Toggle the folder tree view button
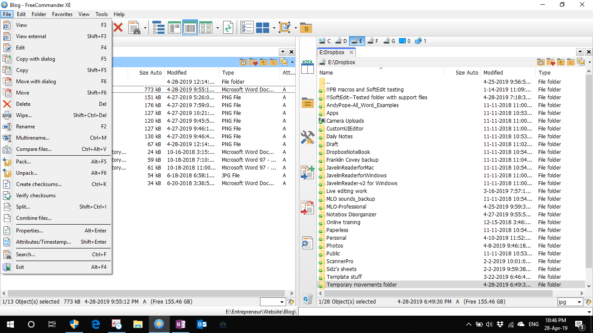The height and width of the screenshot is (333, 593). tap(158, 28)
